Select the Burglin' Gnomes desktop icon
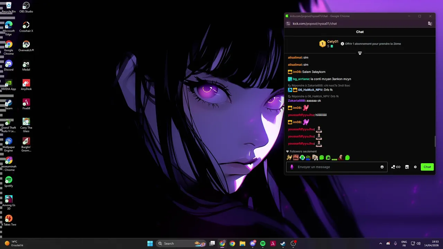This screenshot has height=249, width=443. 26,145
